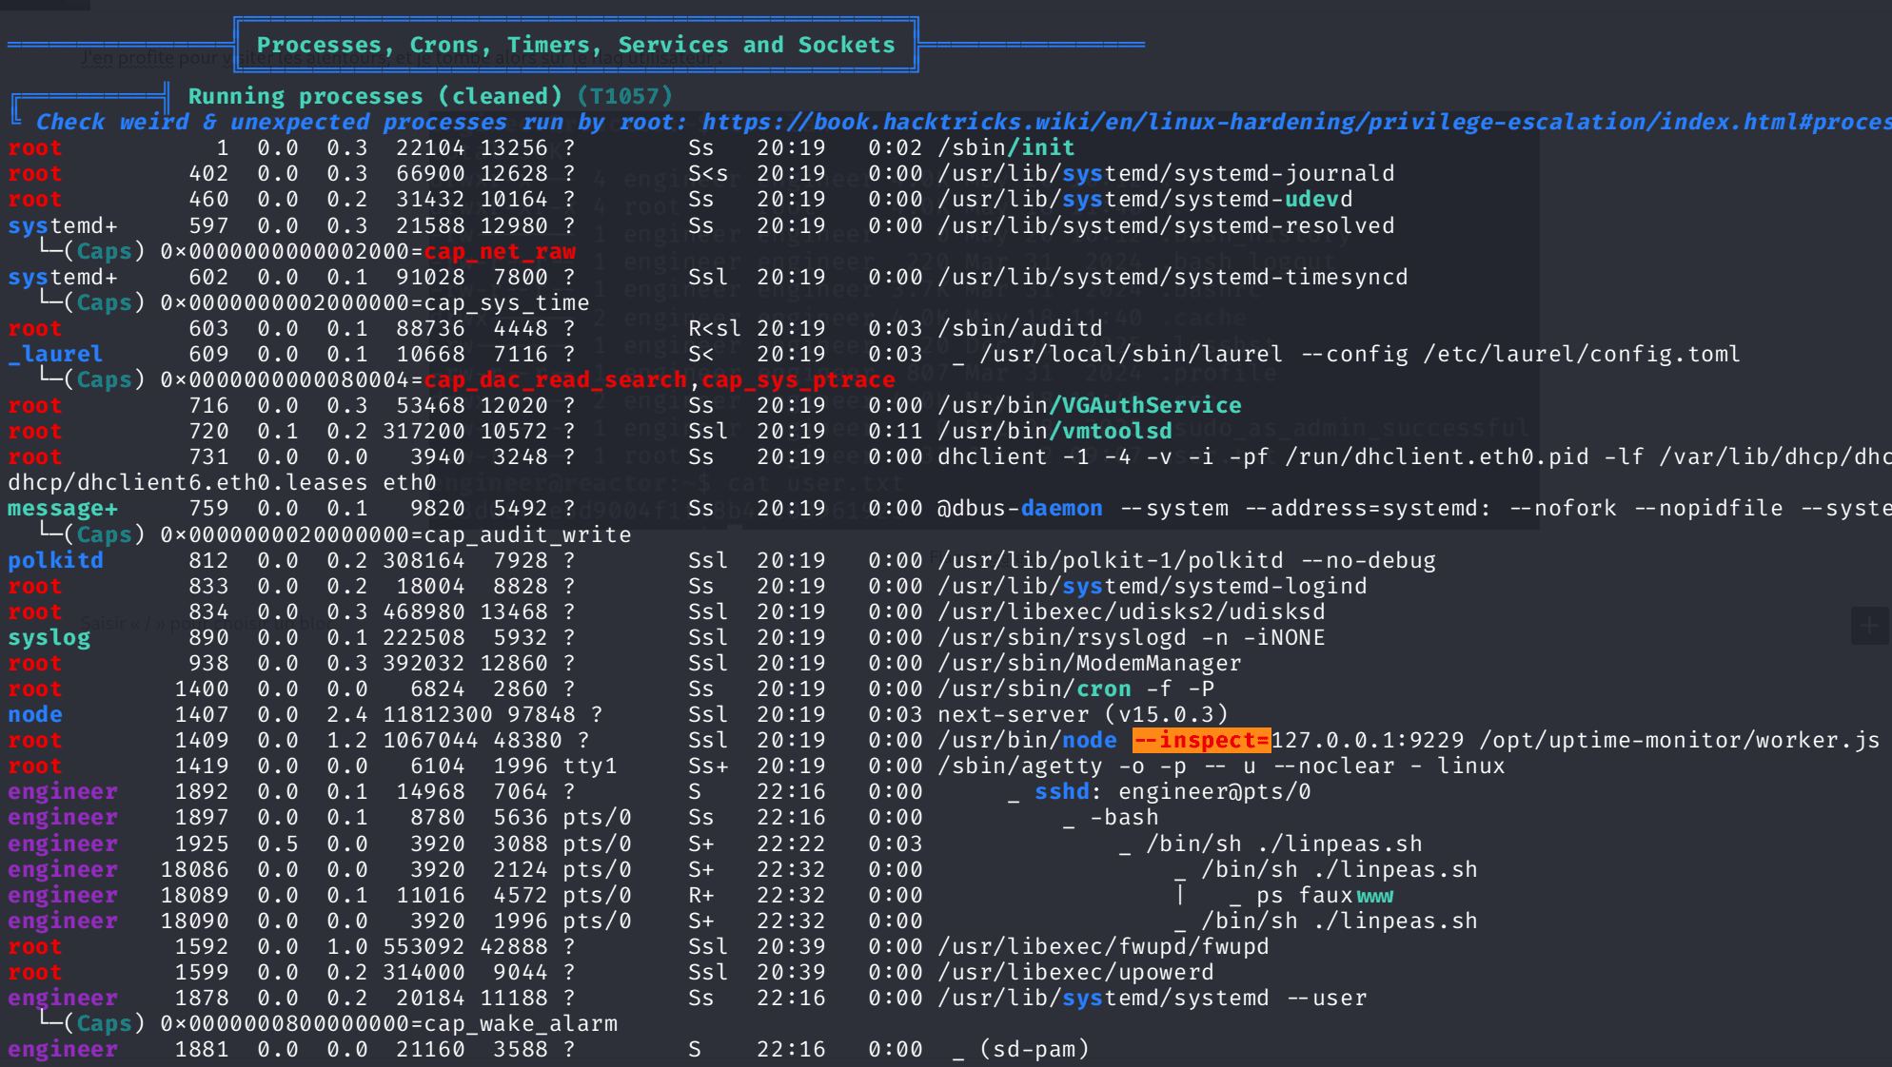Click the next-server (v15.0.3) entry
1892x1067 pixels.
click(1083, 714)
